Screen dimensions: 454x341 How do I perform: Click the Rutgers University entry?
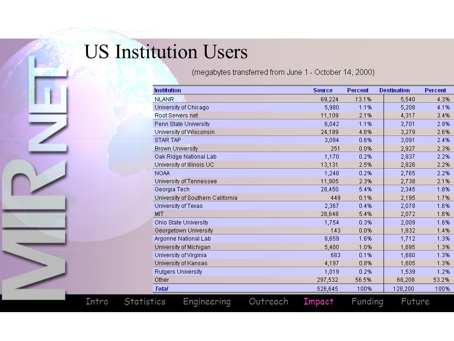[x=178, y=272]
